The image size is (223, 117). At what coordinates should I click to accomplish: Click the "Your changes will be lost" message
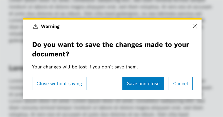coord(85,67)
